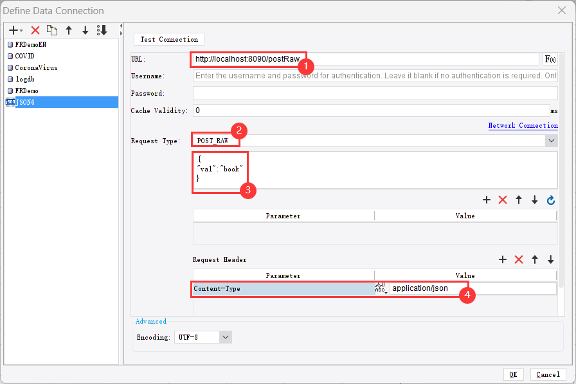Open the Request Type dropdown
This screenshot has width=576, height=384.
pyautogui.click(x=552, y=140)
